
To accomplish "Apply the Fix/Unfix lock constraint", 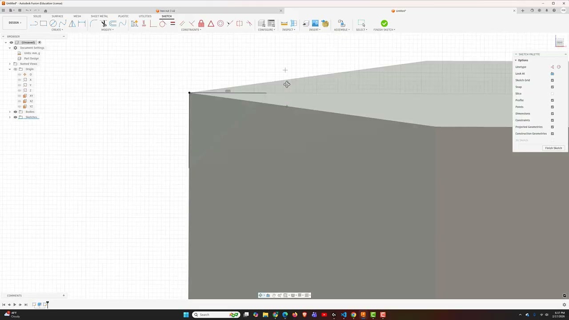I will click(x=201, y=24).
